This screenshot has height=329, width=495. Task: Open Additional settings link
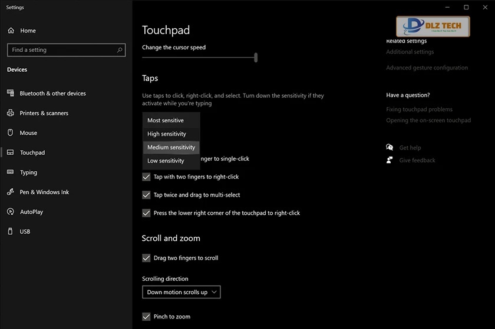pyautogui.click(x=410, y=52)
